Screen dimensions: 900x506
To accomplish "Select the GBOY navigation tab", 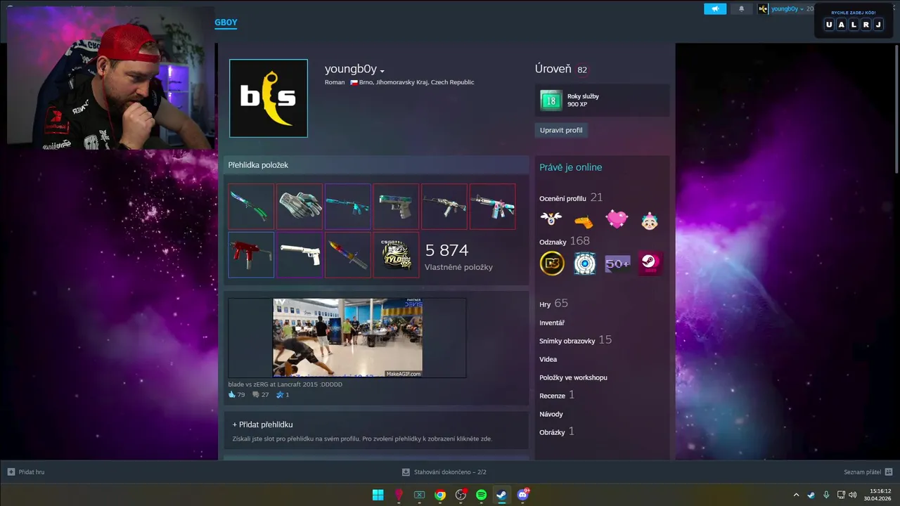I will point(226,22).
